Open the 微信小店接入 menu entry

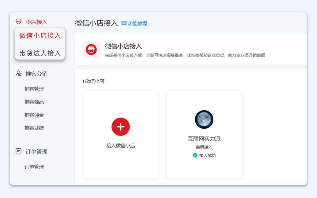(x=39, y=35)
